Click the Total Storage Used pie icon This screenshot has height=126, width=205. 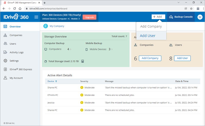[x=46, y=61]
